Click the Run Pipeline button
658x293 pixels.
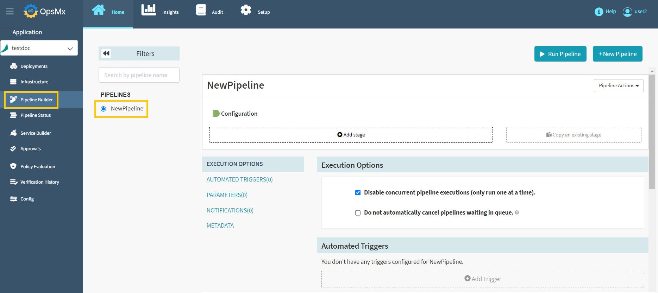[560, 54]
